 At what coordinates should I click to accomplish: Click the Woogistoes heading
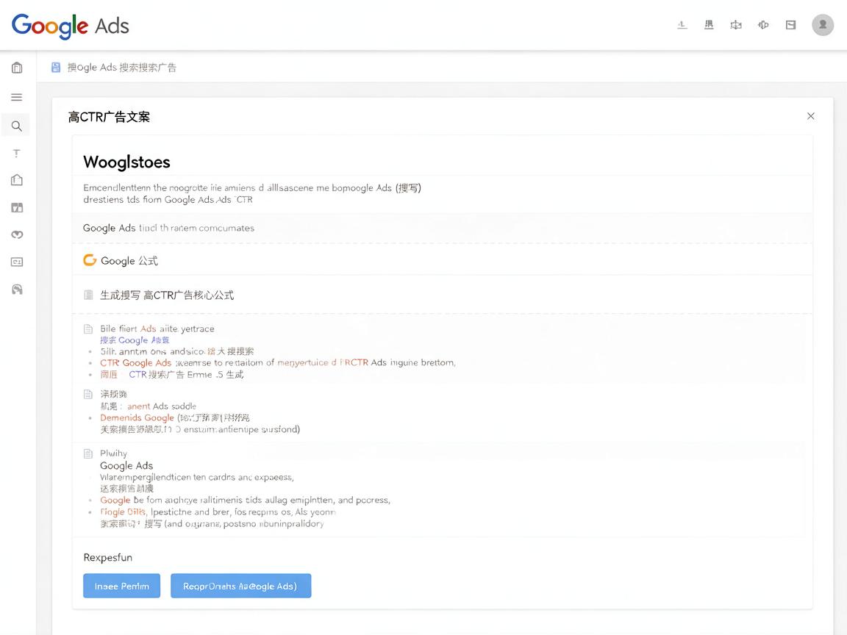[126, 162]
